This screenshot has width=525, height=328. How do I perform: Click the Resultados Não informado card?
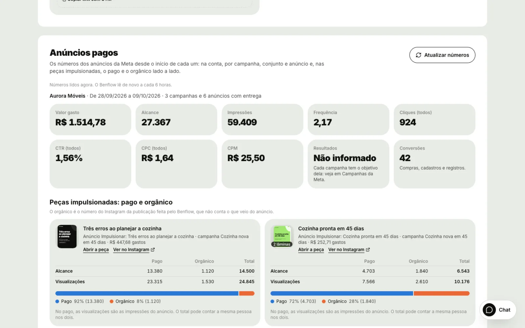tap(348, 164)
